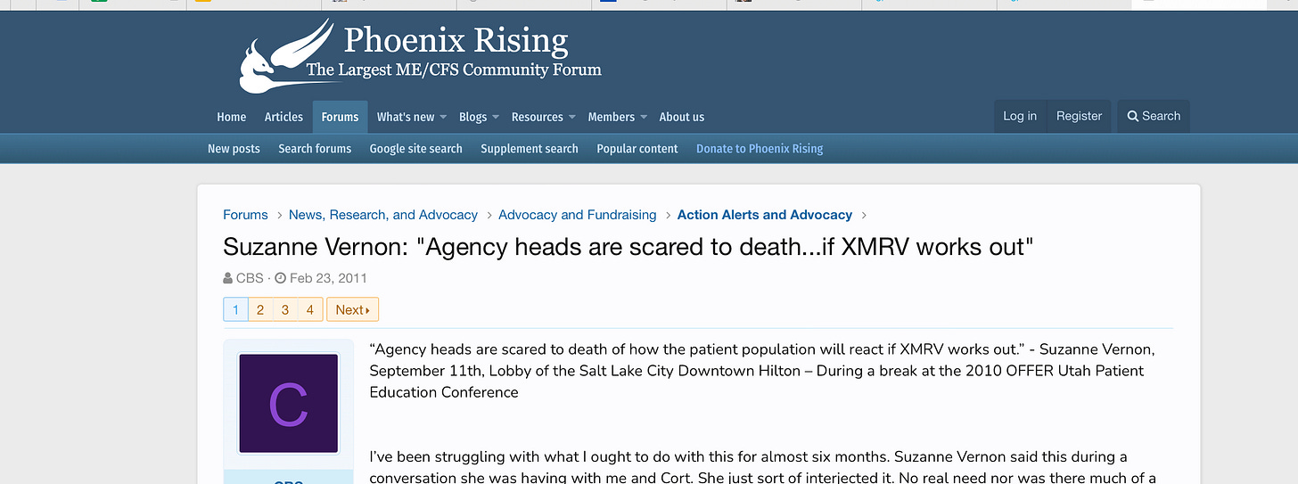
Task: Click thread author CBS below the title
Action: tap(250, 278)
